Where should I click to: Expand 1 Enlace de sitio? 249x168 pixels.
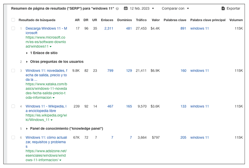pos(27,53)
